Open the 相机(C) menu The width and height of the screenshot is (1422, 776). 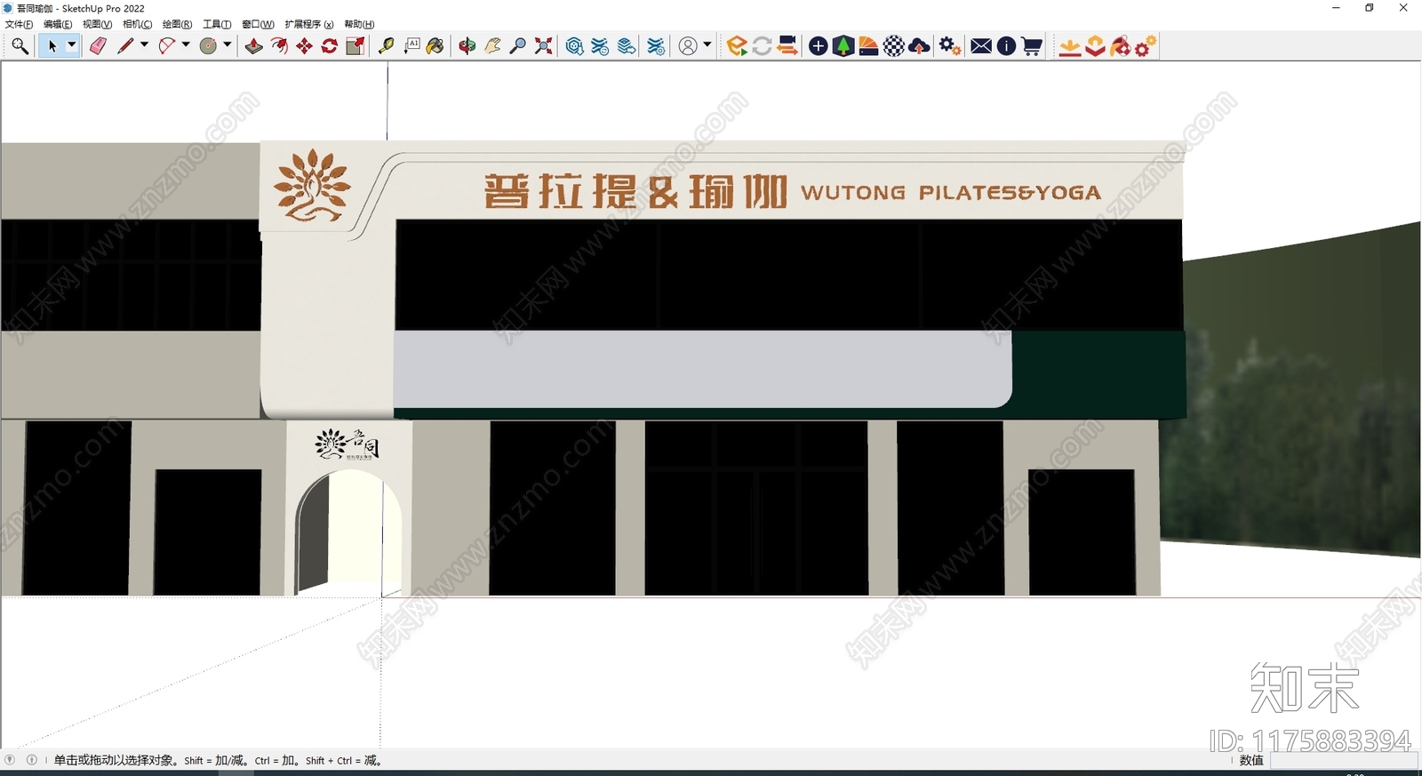[138, 24]
